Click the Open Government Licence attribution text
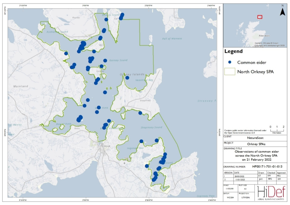The image size is (290, 205). point(245,131)
